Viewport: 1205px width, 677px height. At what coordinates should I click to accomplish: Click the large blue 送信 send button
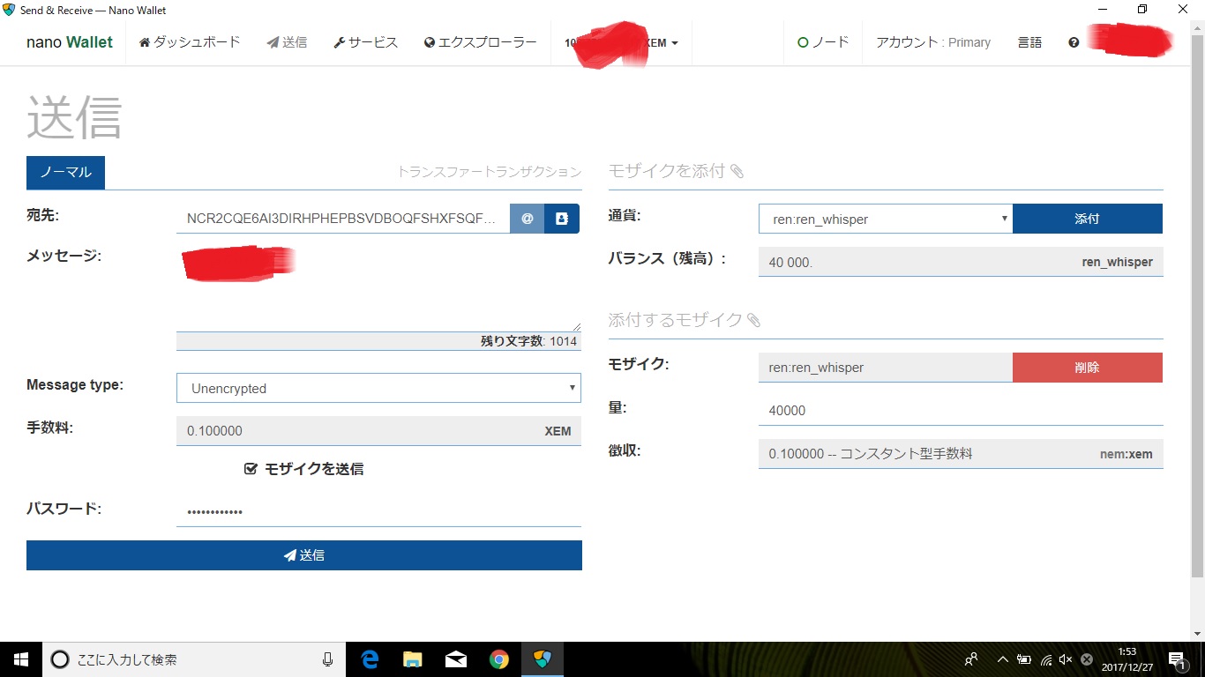(x=304, y=555)
